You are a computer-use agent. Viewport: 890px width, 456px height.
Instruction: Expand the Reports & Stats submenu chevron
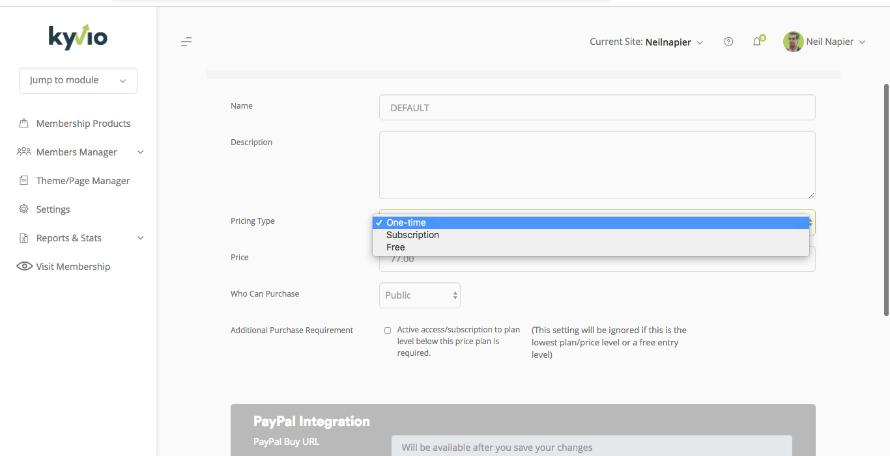click(x=140, y=238)
